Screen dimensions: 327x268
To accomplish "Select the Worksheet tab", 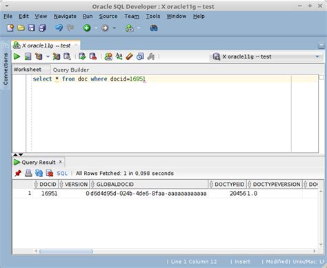I will 28,70.
